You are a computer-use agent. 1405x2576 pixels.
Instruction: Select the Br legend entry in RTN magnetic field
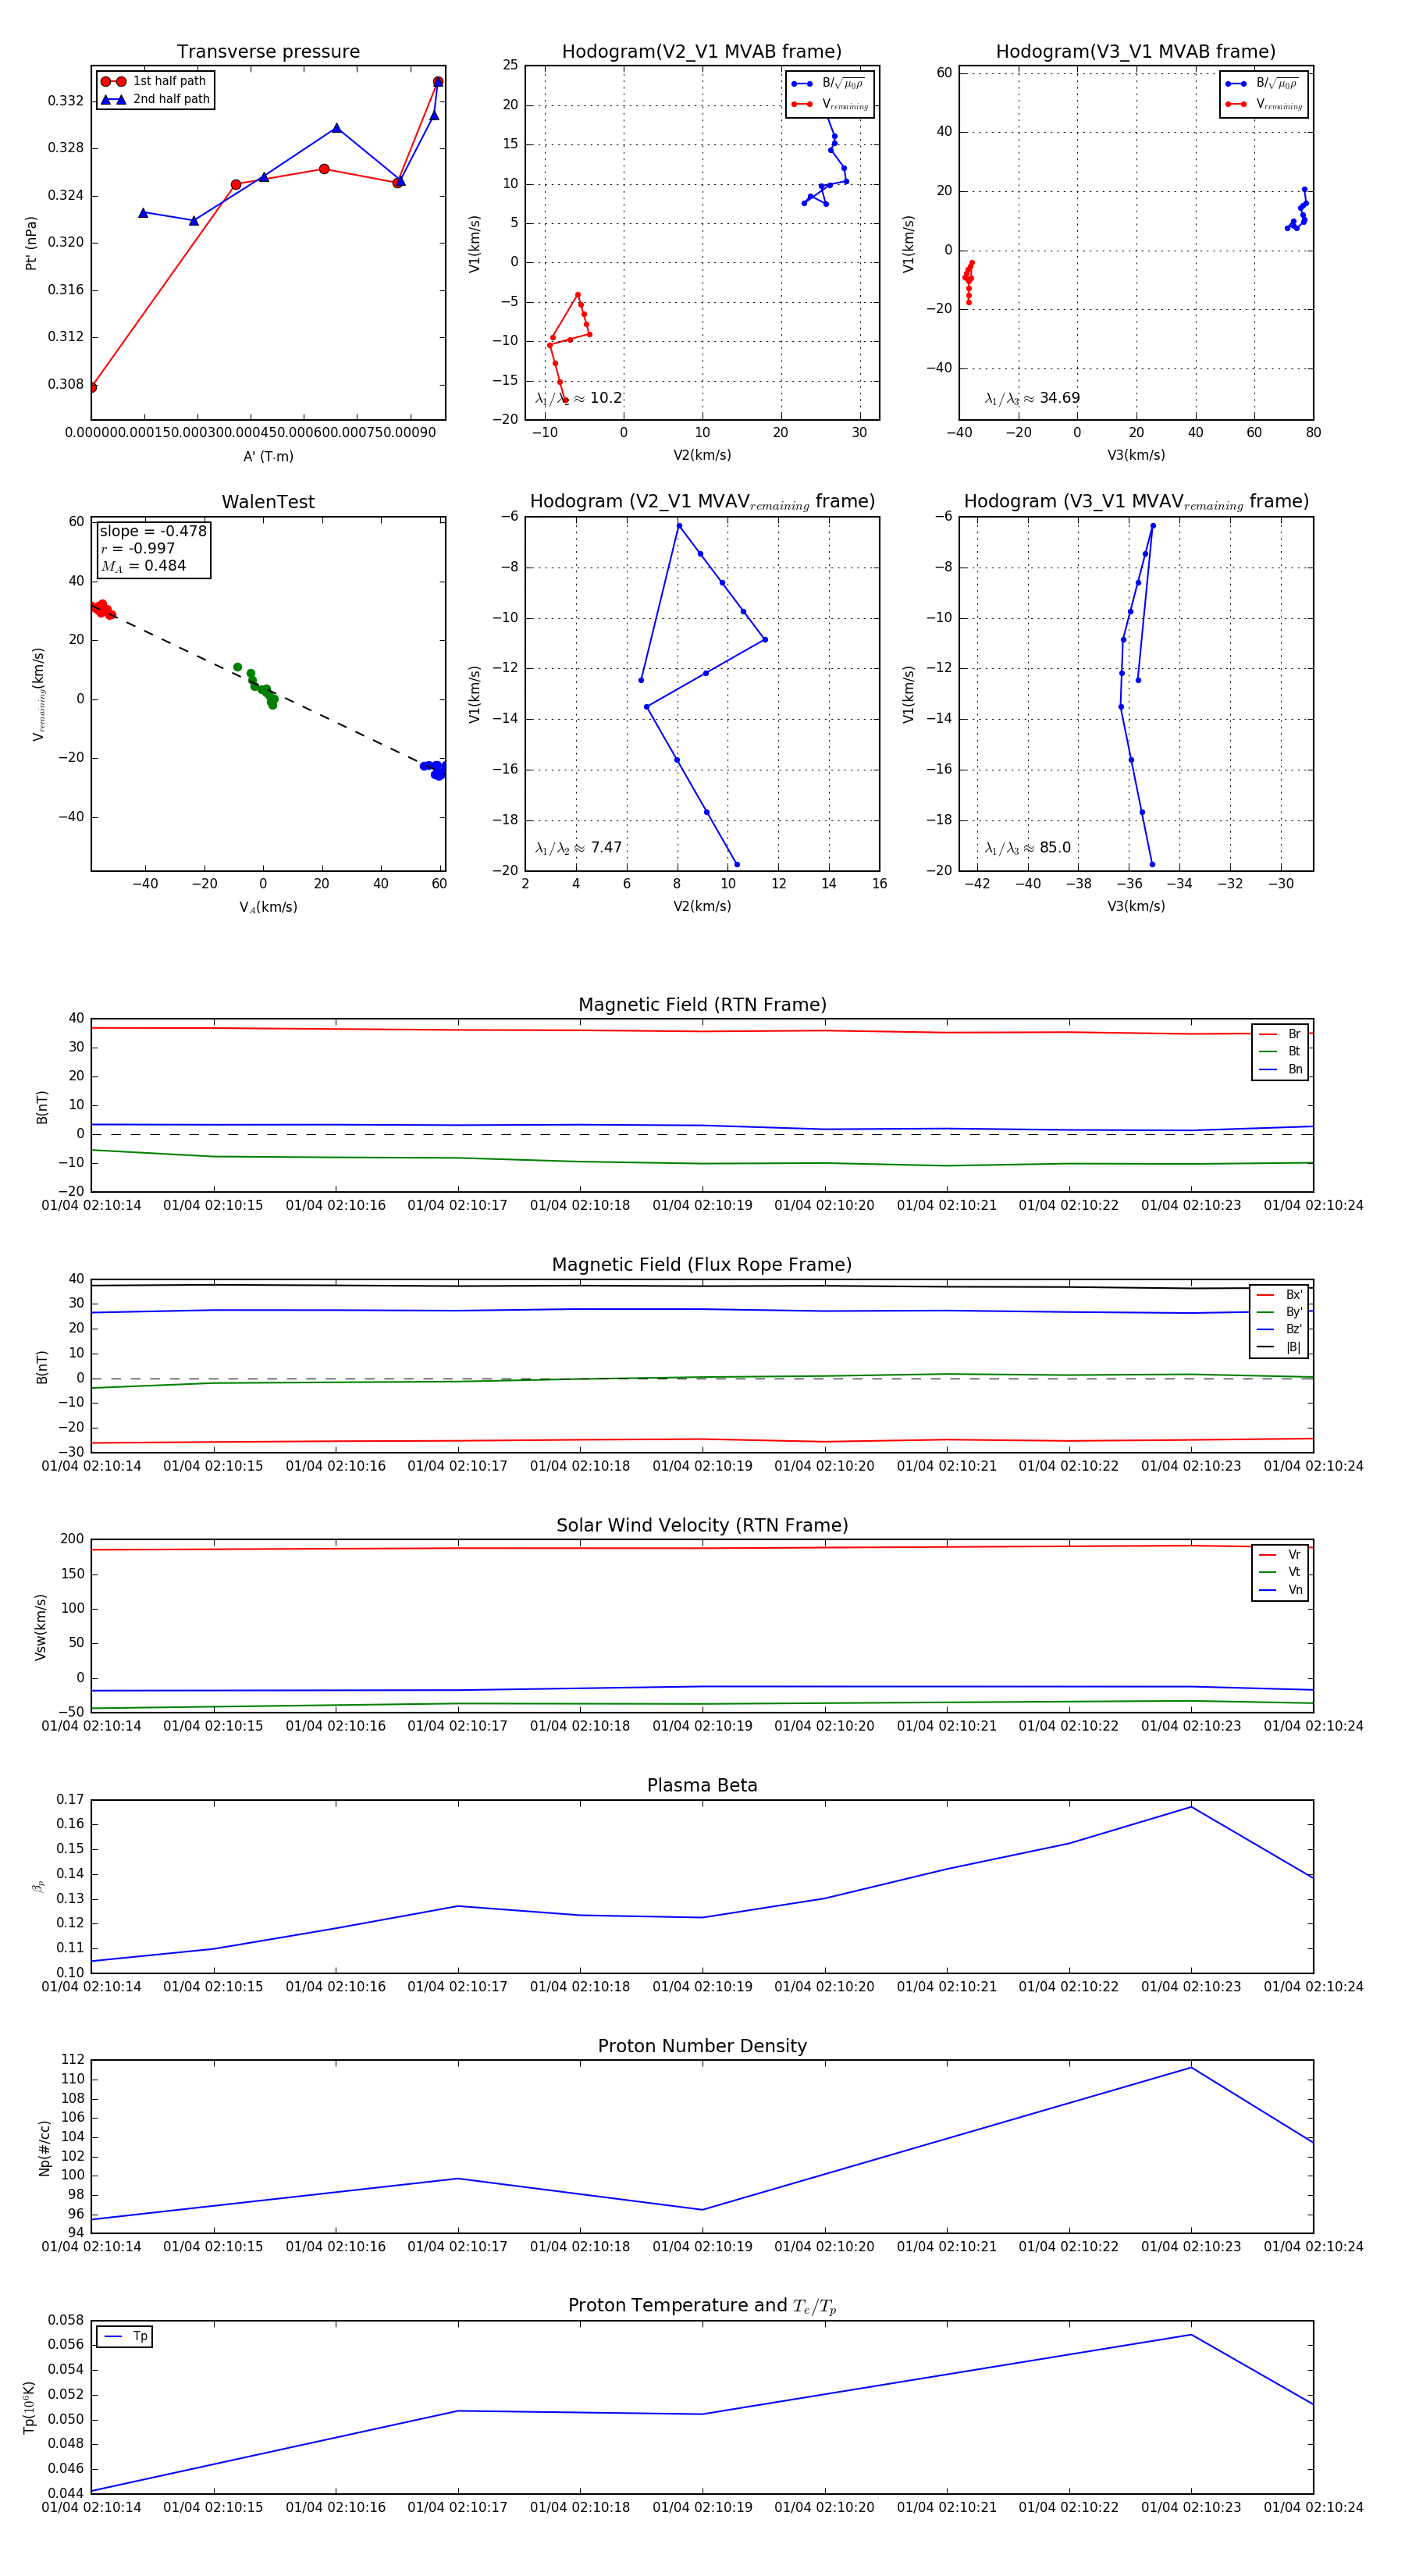point(1281,1034)
